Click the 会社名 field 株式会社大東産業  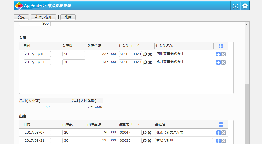click(x=184, y=133)
